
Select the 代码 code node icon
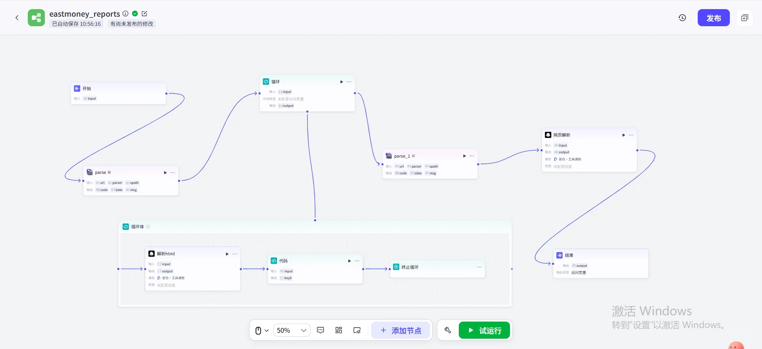point(274,261)
